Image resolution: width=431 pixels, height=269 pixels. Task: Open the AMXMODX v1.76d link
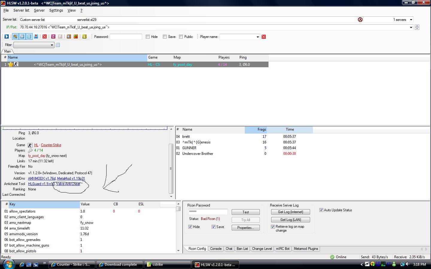pos(42,178)
